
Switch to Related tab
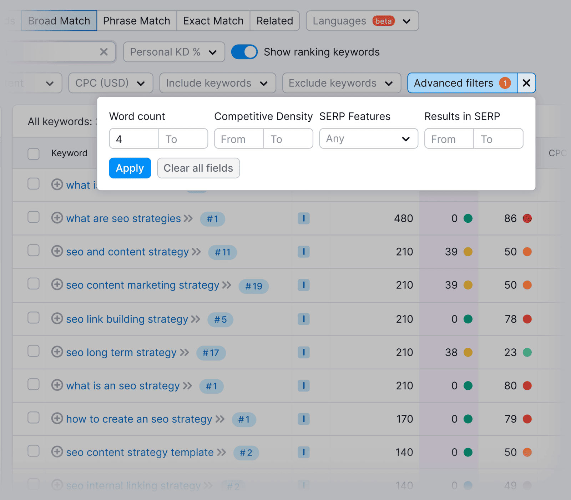click(275, 21)
